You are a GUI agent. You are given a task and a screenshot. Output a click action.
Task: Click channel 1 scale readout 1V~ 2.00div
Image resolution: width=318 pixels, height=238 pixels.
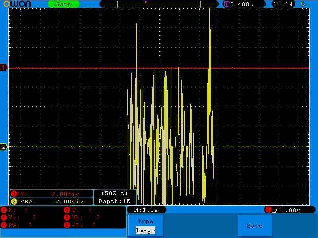coord(52,194)
